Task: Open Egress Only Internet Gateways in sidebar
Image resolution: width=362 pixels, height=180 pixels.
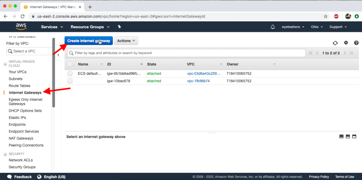Action: click(26, 102)
